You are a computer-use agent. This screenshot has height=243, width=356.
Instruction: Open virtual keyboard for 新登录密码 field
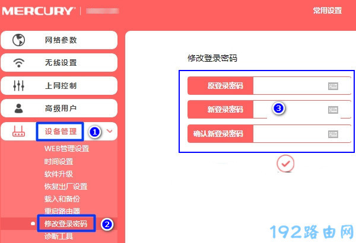333,110
